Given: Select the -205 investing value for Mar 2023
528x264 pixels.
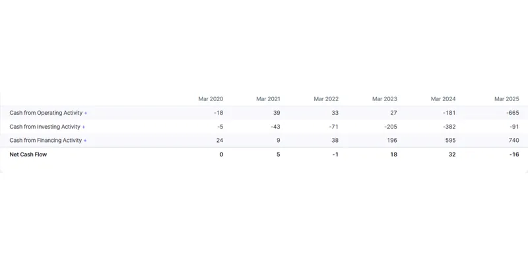Looking at the screenshot, I should (x=391, y=127).
